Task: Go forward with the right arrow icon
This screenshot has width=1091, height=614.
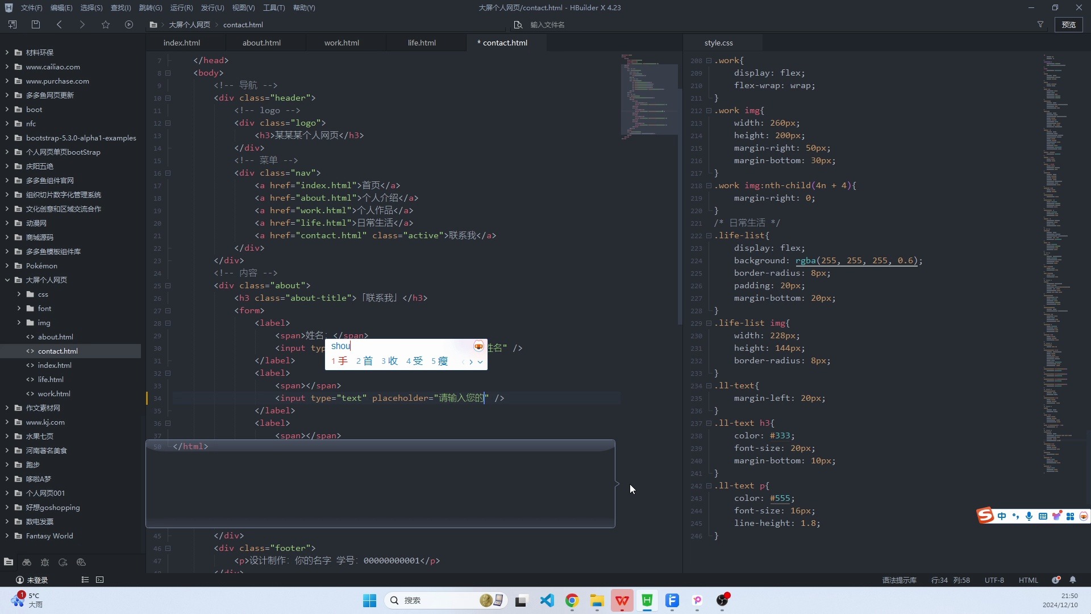Action: (82, 24)
